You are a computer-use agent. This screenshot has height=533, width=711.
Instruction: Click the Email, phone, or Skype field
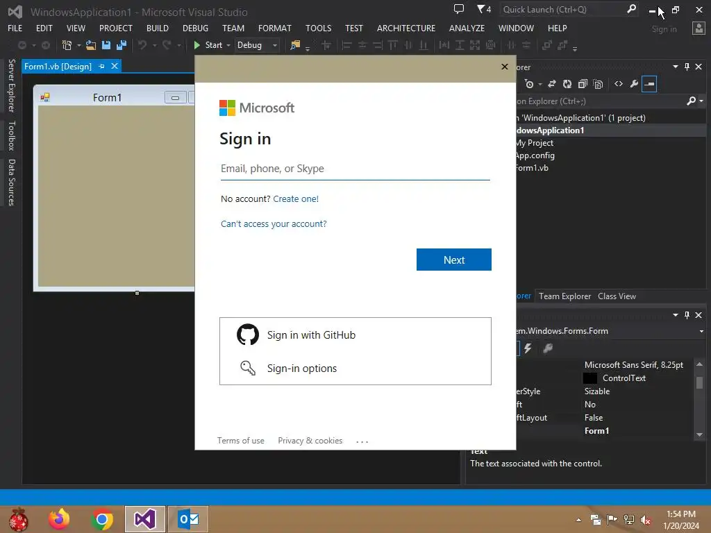pos(355,169)
